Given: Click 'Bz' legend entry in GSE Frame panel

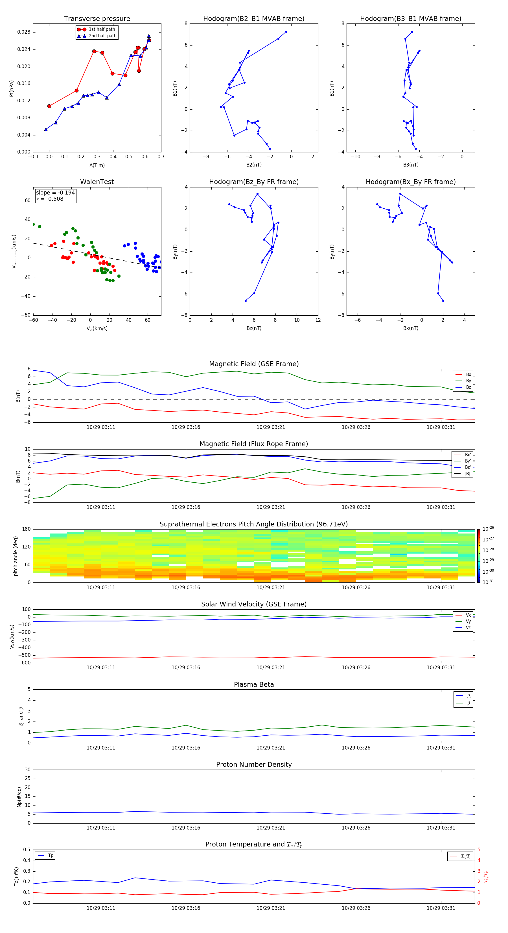Looking at the screenshot, I should point(463,387).
